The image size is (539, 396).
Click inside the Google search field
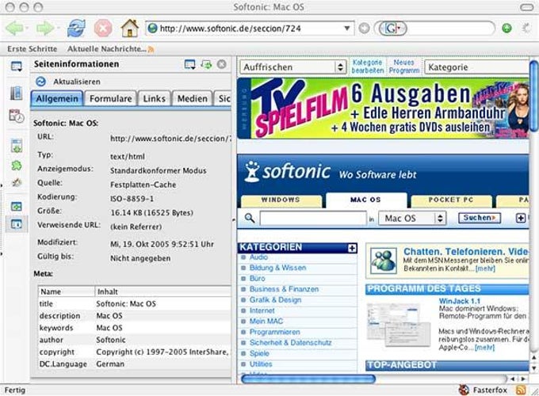pos(450,29)
